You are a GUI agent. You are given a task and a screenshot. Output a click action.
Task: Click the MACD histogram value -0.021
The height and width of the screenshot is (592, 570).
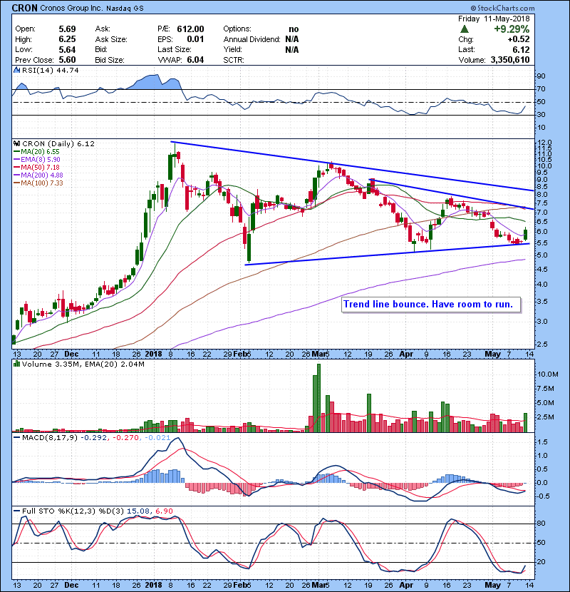[x=157, y=438]
